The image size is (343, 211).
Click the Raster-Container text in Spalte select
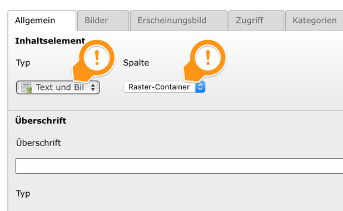pos(159,87)
